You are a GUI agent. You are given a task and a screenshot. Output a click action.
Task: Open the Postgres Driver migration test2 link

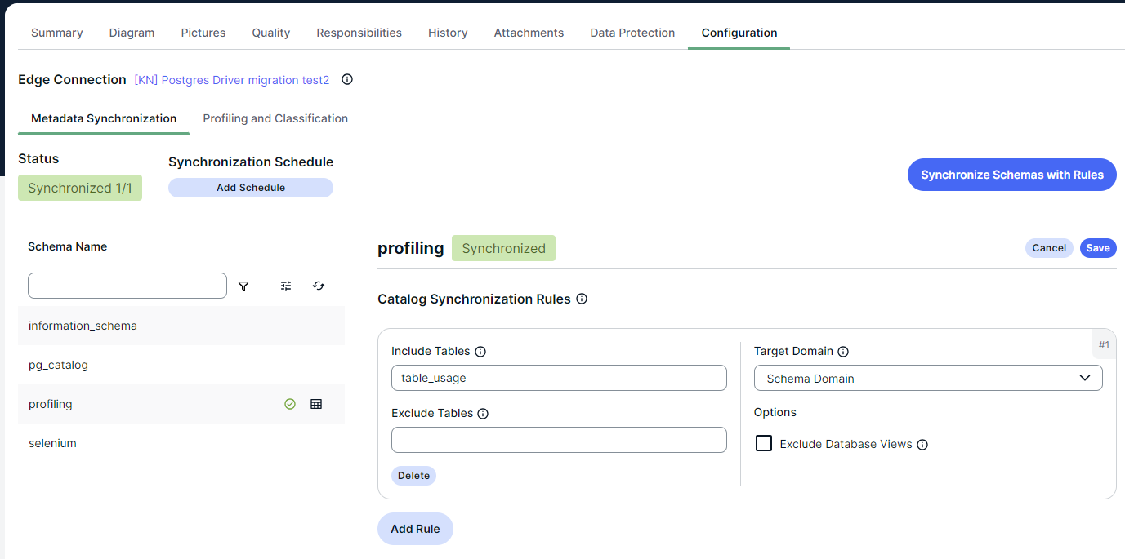pyautogui.click(x=232, y=80)
